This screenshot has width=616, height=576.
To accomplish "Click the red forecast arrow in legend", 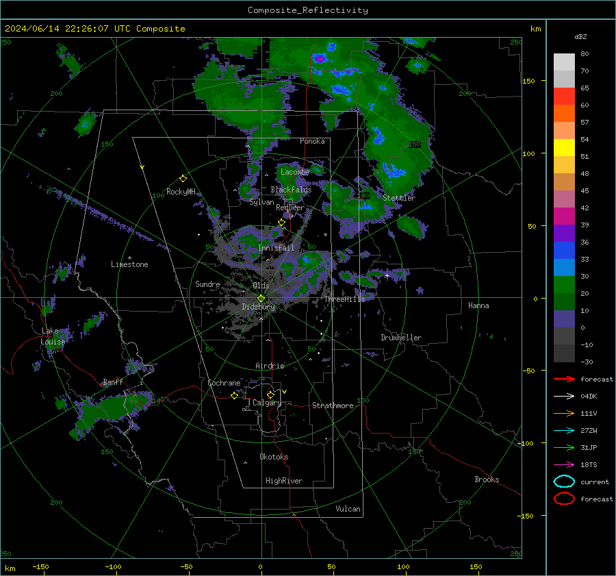I will click(x=564, y=379).
